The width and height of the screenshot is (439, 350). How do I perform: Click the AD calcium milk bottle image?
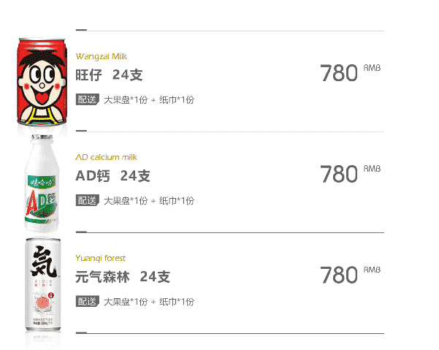42,183
